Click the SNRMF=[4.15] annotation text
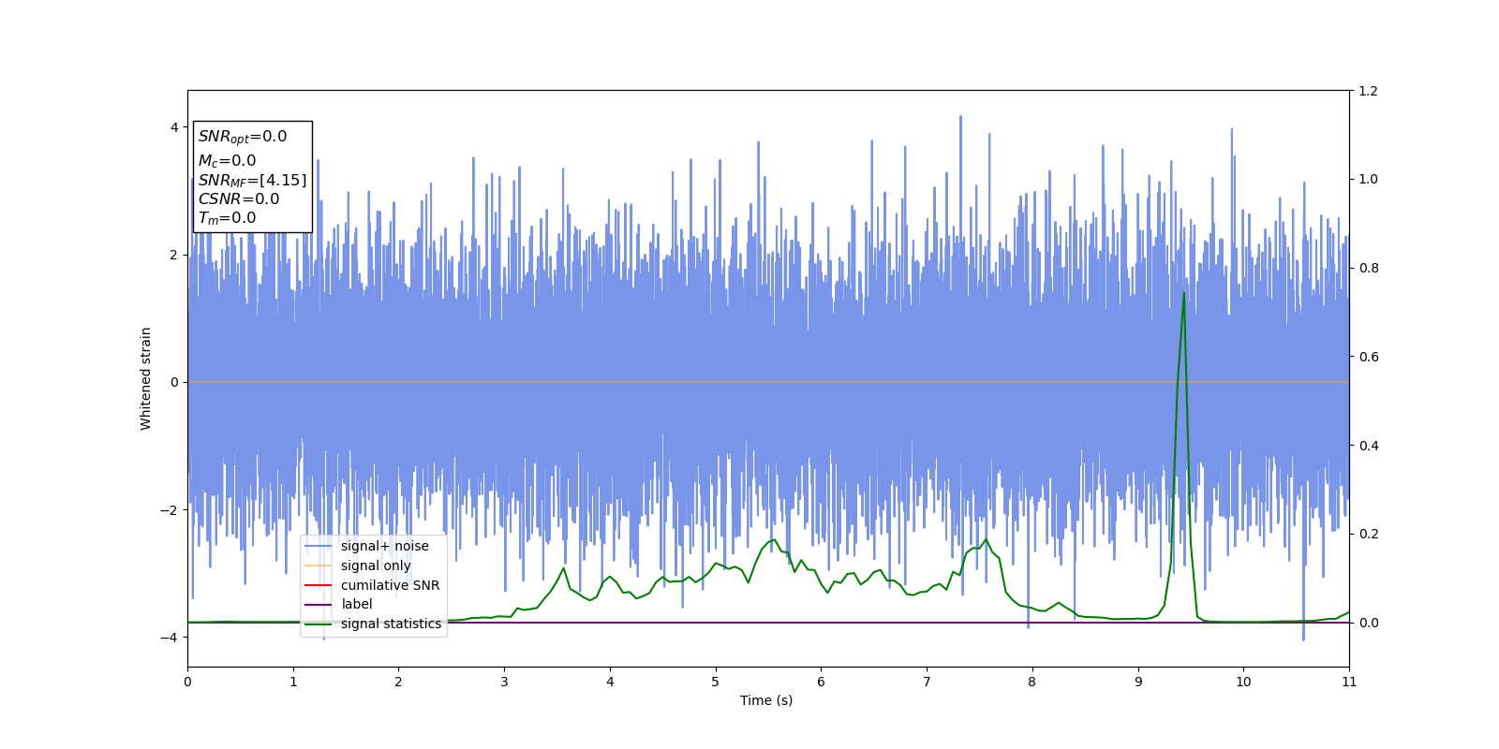This screenshot has height=749, width=1499. (252, 180)
